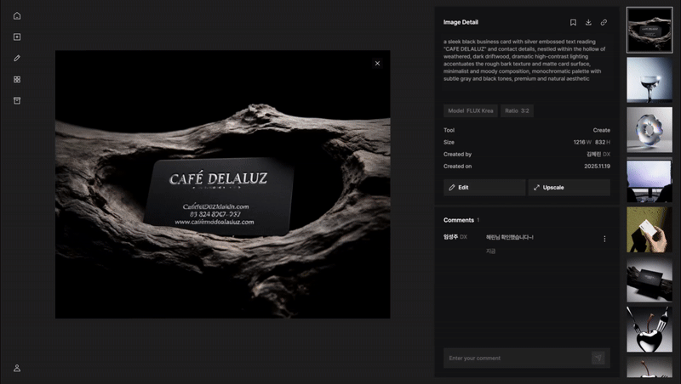
Task: Select the black box on wood thumbnail
Action: tap(650, 280)
